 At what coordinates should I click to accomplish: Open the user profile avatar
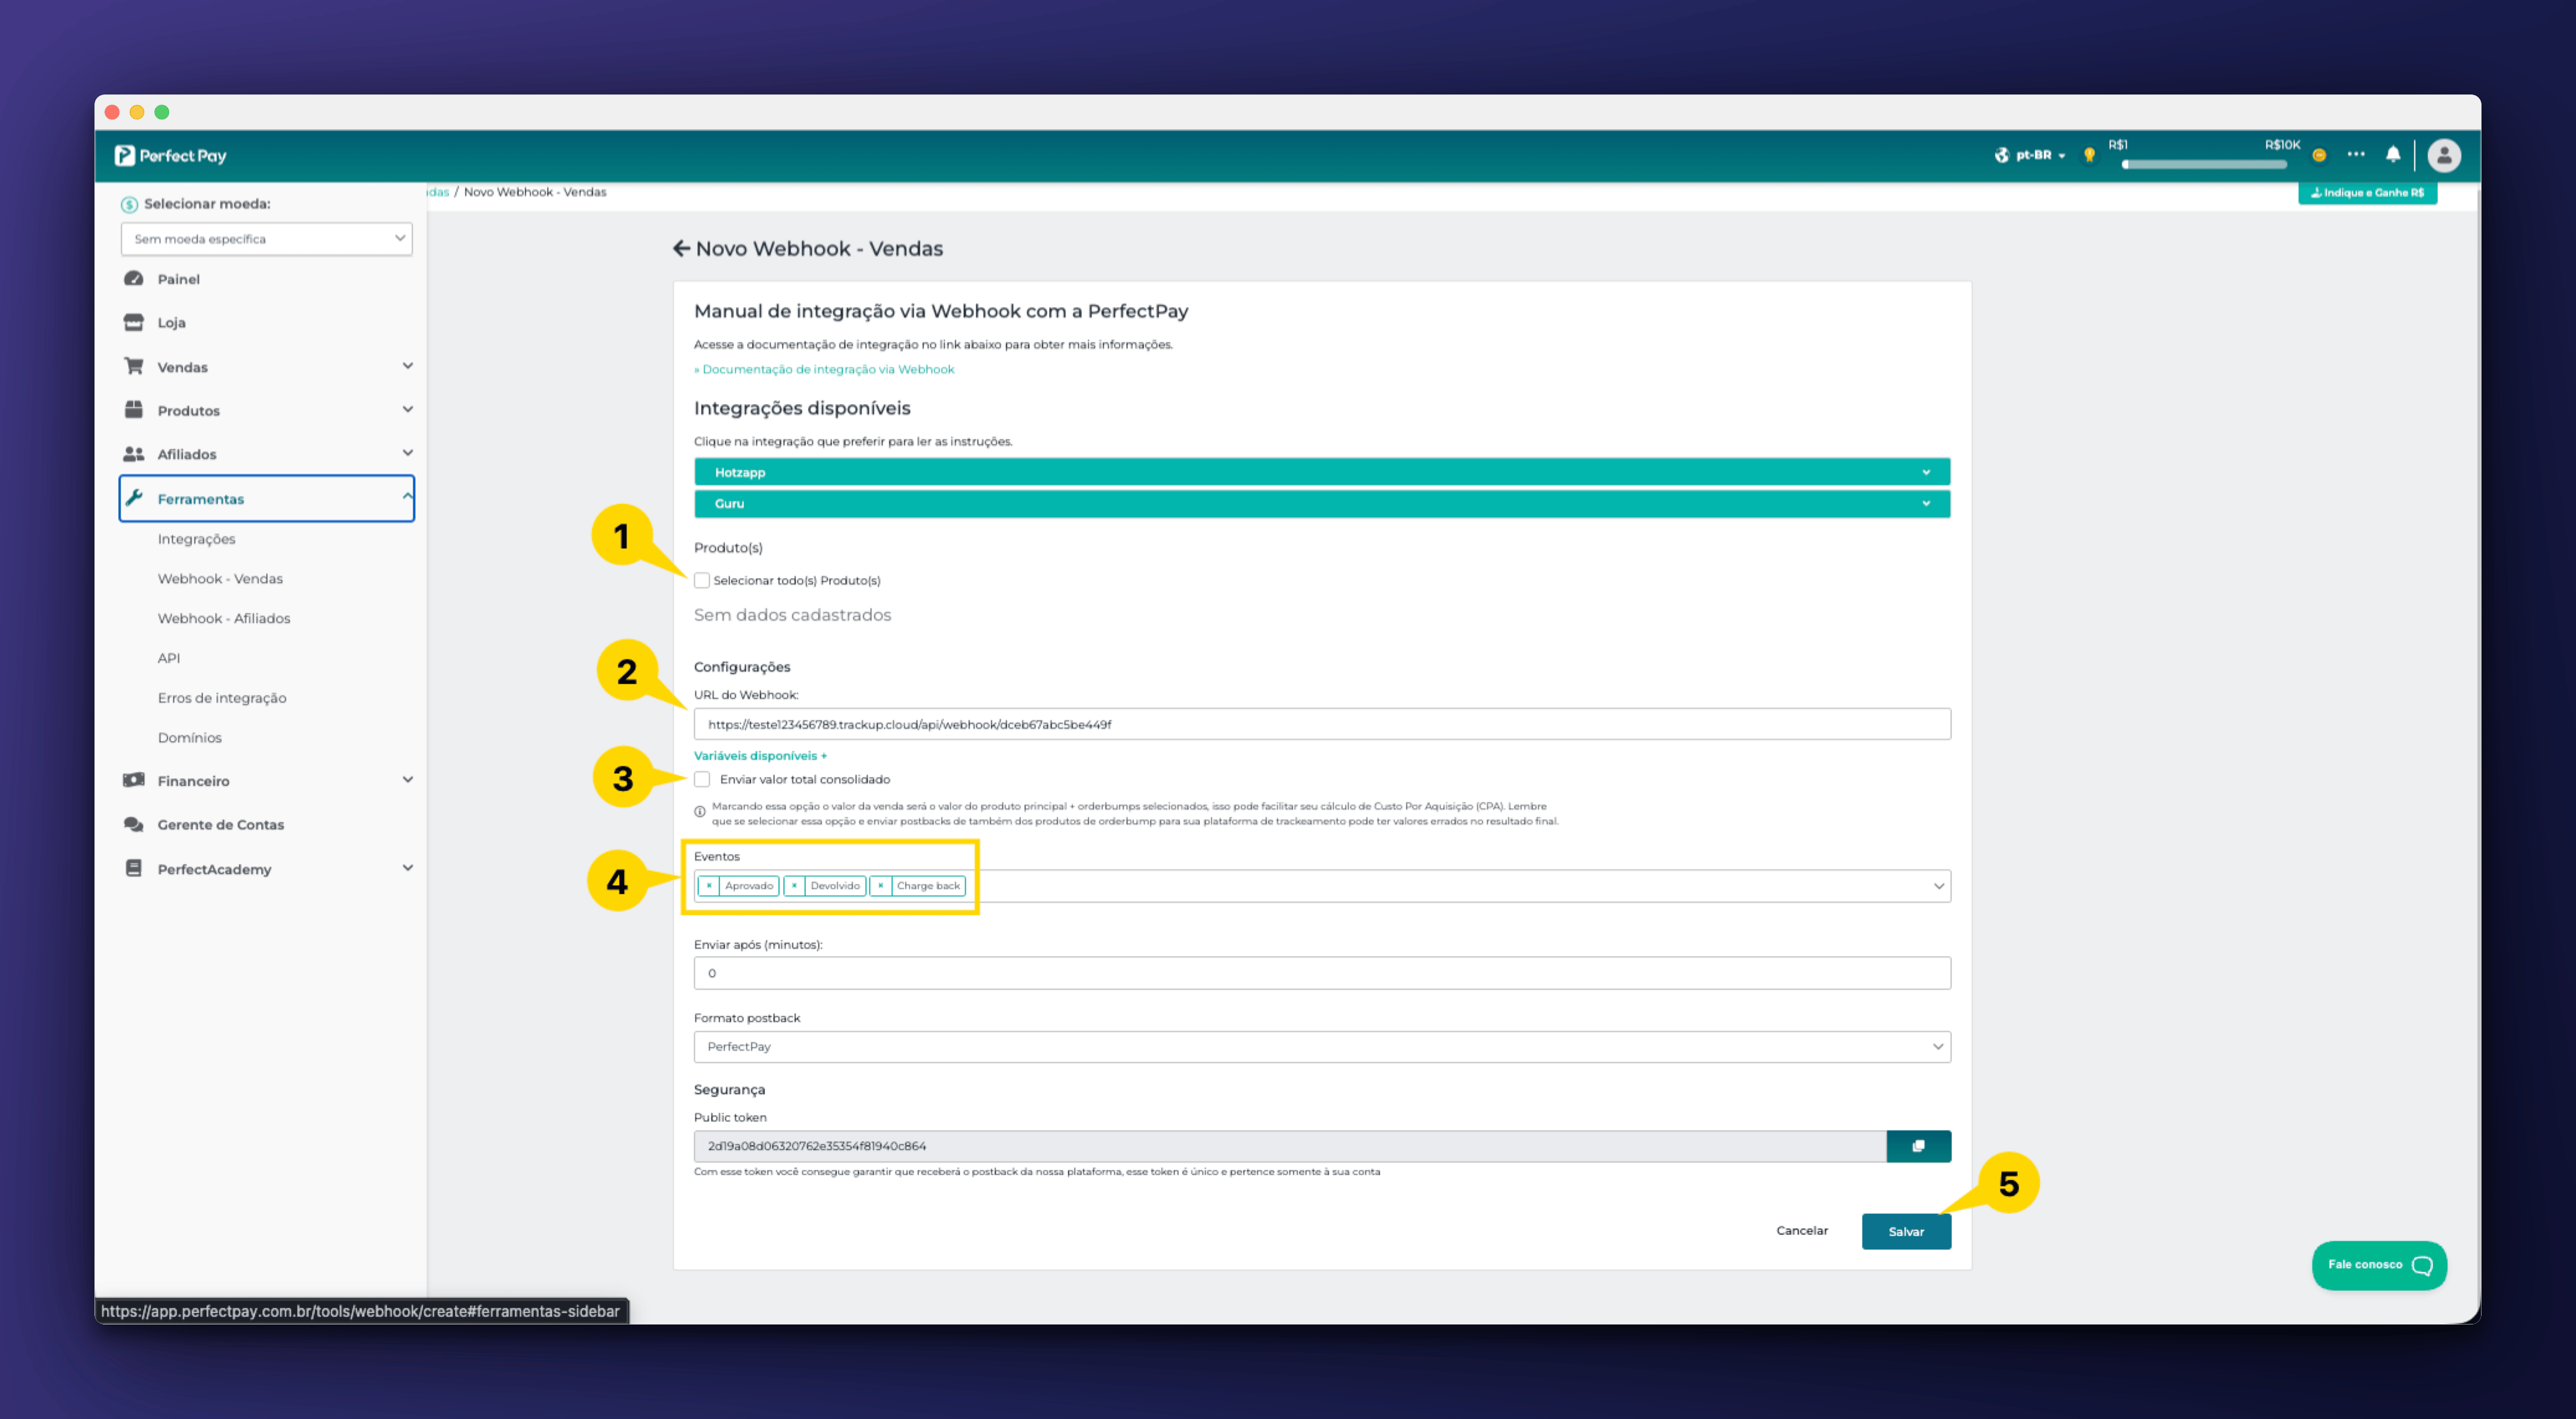coord(2444,155)
